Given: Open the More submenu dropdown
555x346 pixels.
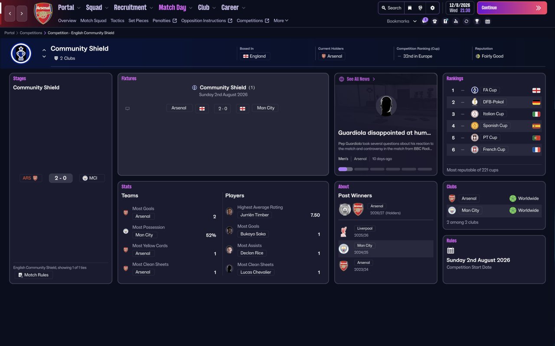Looking at the screenshot, I should [281, 20].
